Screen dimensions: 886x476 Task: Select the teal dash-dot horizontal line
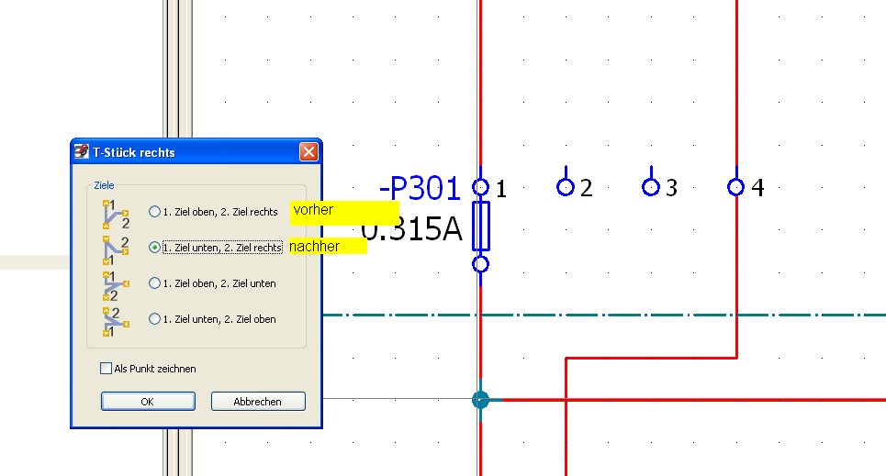604,315
